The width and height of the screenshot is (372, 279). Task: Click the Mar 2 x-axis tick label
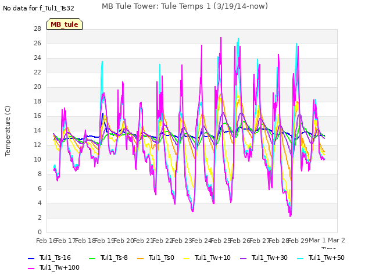(337, 240)
